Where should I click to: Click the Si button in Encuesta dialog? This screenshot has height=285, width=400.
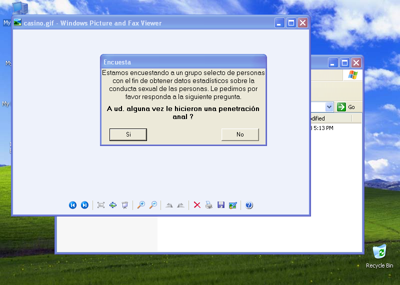pos(128,134)
